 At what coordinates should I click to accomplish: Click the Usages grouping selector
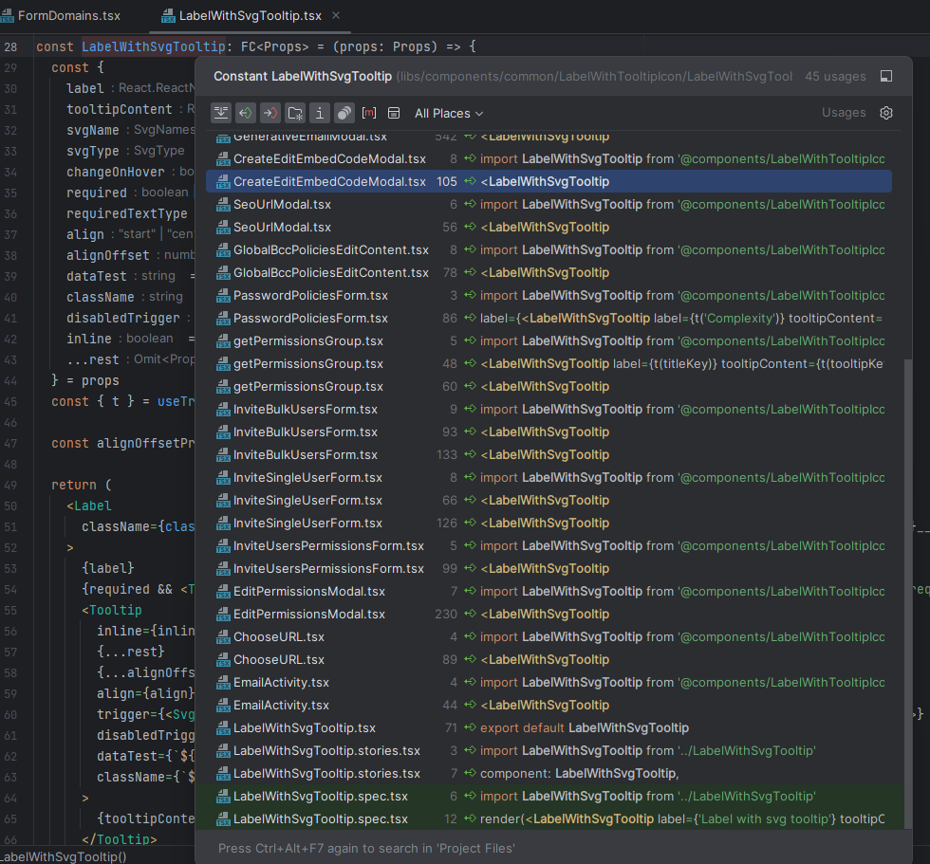point(844,113)
